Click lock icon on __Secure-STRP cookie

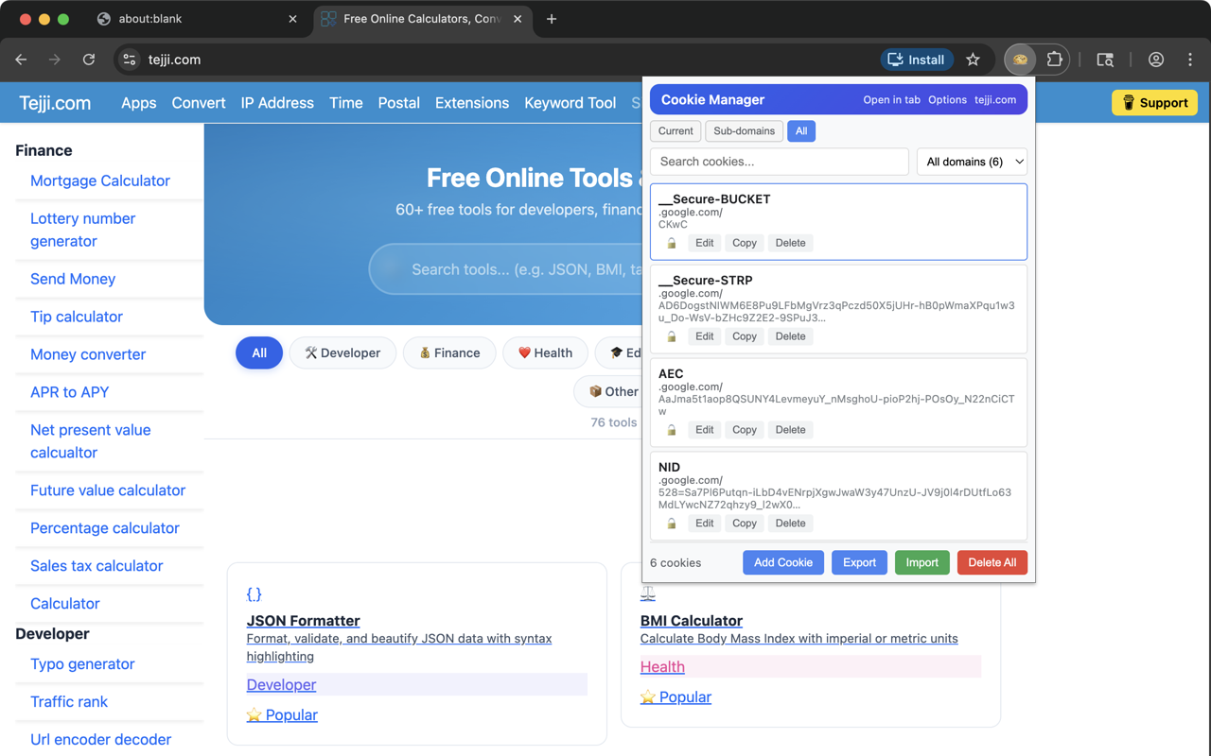(672, 336)
